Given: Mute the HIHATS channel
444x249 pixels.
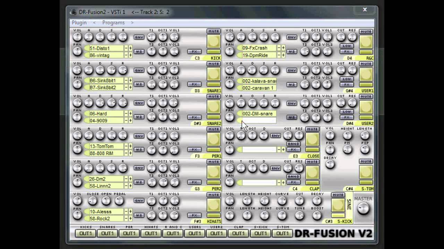Looking at the screenshot, I should tap(214, 195).
